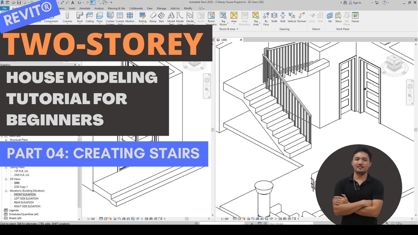Viewport: 418px width, 235px height.
Task: Select the Stair tool in the ribbon
Action: pyautogui.click(x=161, y=17)
